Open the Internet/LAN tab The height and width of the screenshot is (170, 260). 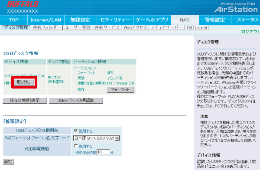tap(46, 20)
